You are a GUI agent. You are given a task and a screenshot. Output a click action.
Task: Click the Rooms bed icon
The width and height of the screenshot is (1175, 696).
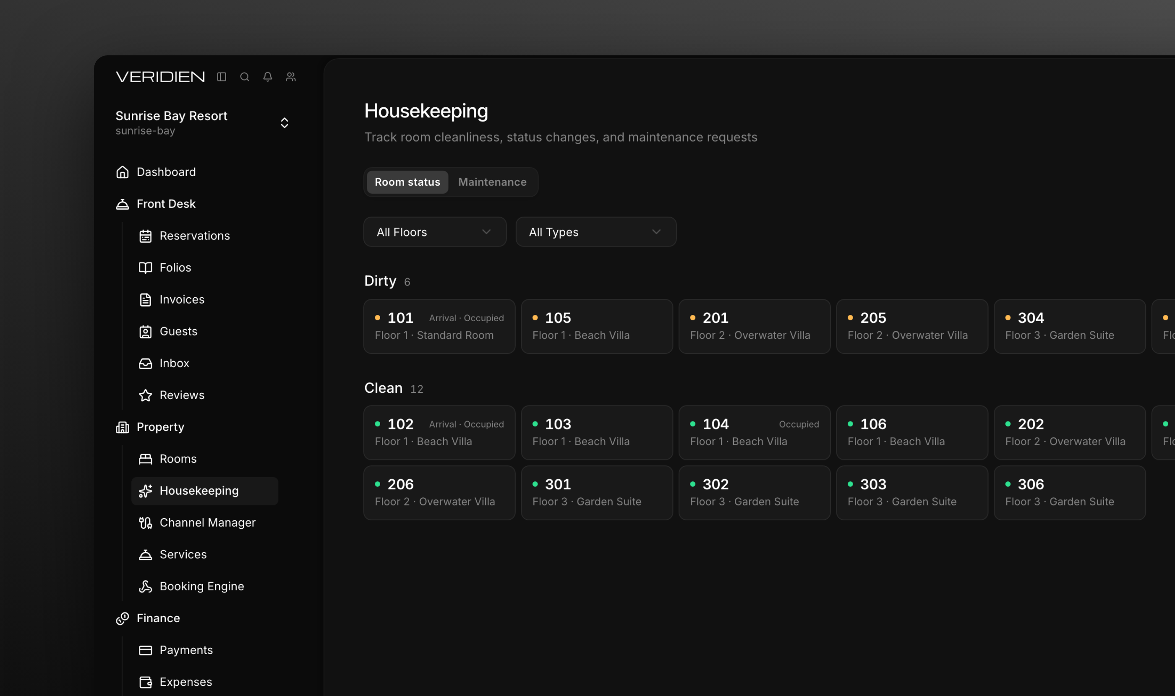tap(146, 459)
